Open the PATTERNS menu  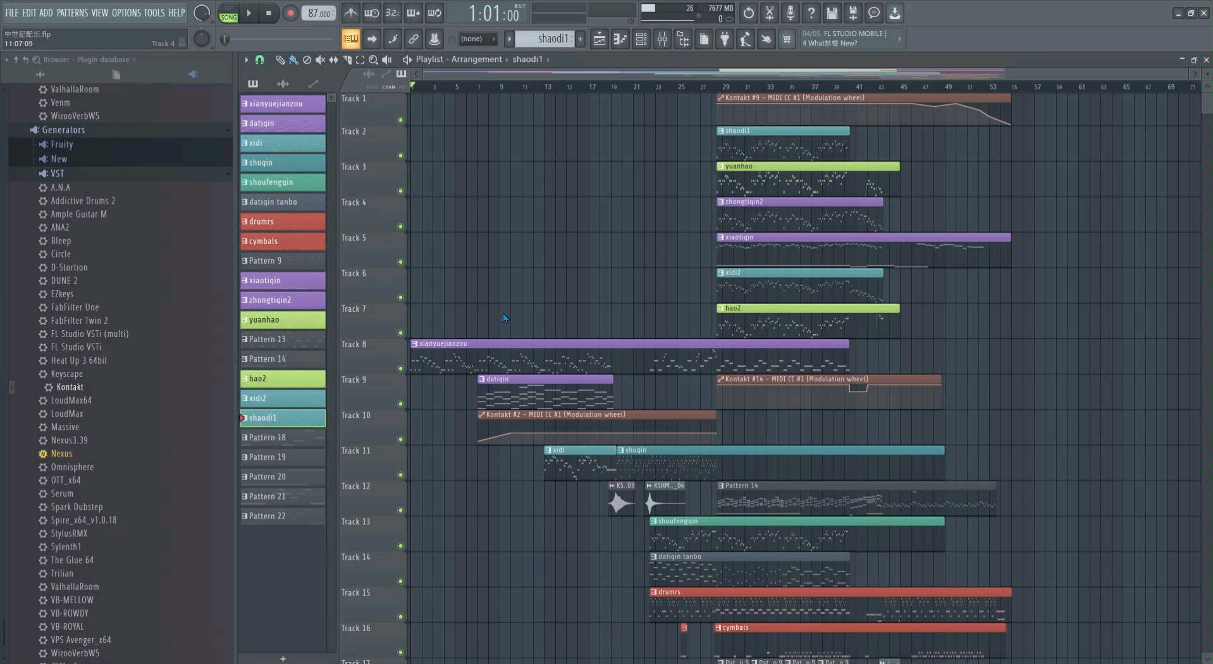click(72, 13)
